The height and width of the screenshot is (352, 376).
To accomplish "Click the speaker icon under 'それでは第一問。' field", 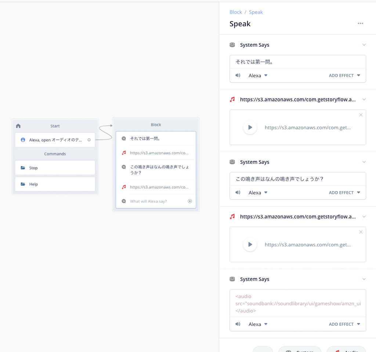I will pyautogui.click(x=238, y=75).
